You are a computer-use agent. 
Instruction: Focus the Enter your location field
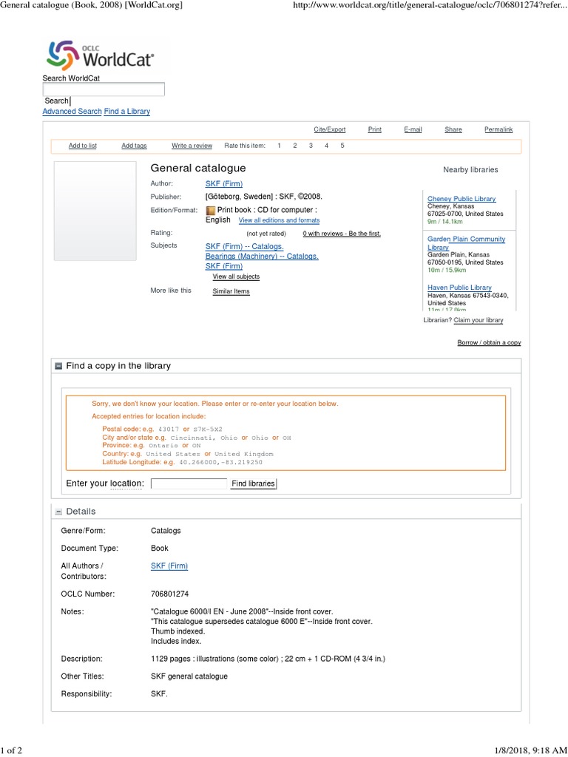[189, 483]
